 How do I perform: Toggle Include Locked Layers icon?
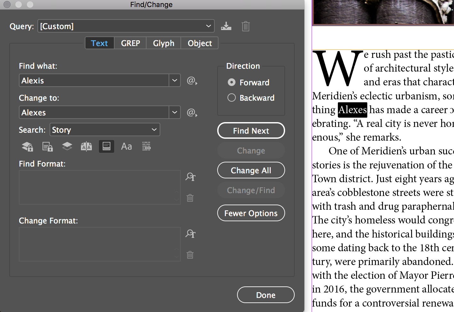(28, 146)
